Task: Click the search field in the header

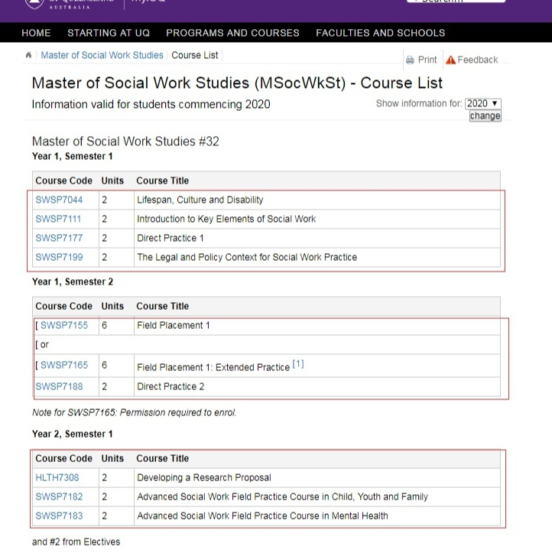Action: coord(456,2)
